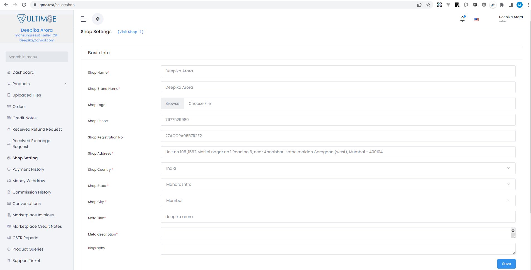The height and width of the screenshot is (270, 531).
Task: Expand the Products menu chevron
Action: tap(65, 84)
